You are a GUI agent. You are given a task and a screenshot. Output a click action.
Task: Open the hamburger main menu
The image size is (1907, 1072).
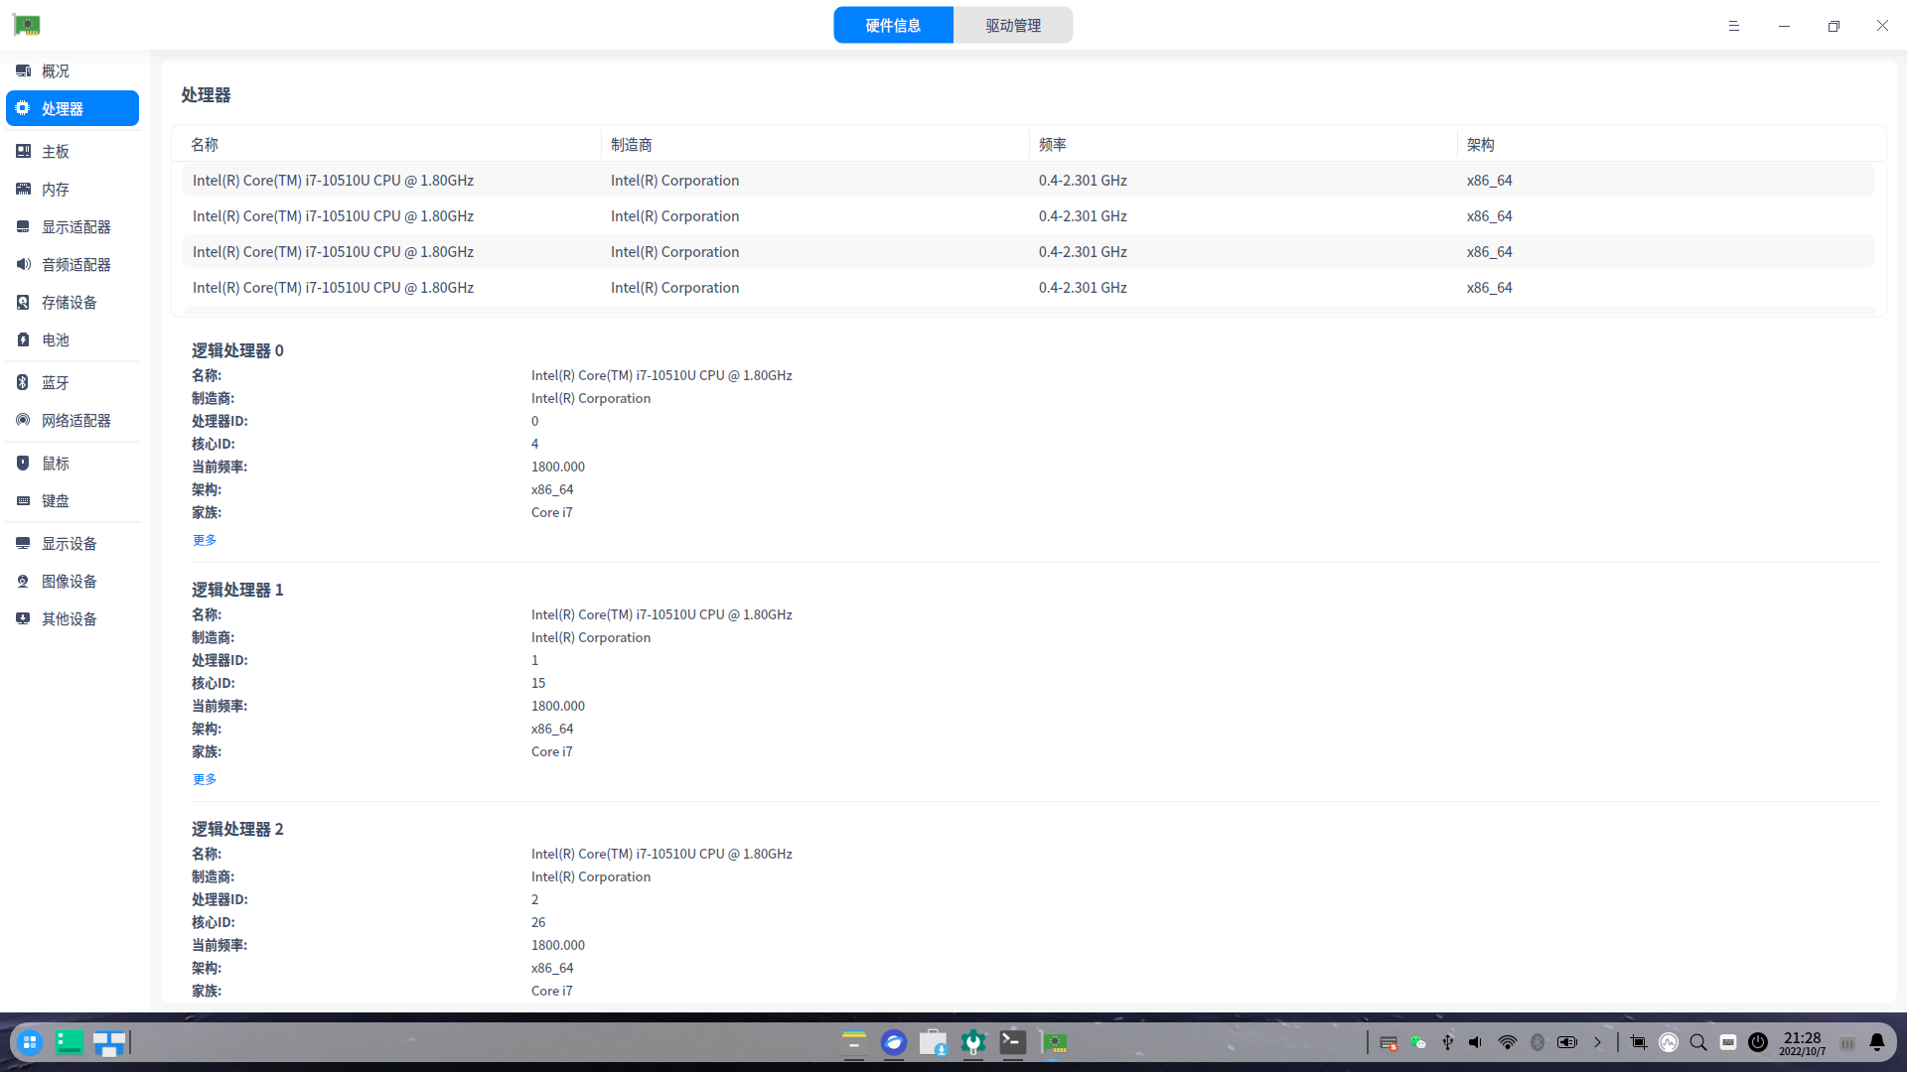click(1734, 26)
